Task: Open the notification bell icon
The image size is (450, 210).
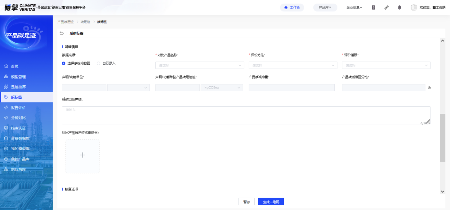Action: (x=399, y=7)
